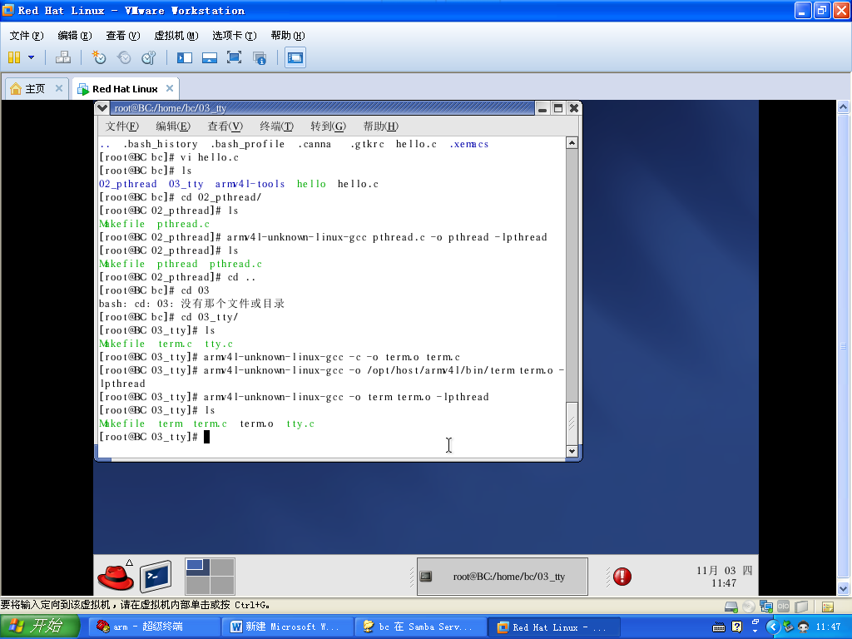Viewport: 852px width, 639px height.
Task: Open terminal 编辑(E) menu
Action: tap(173, 126)
